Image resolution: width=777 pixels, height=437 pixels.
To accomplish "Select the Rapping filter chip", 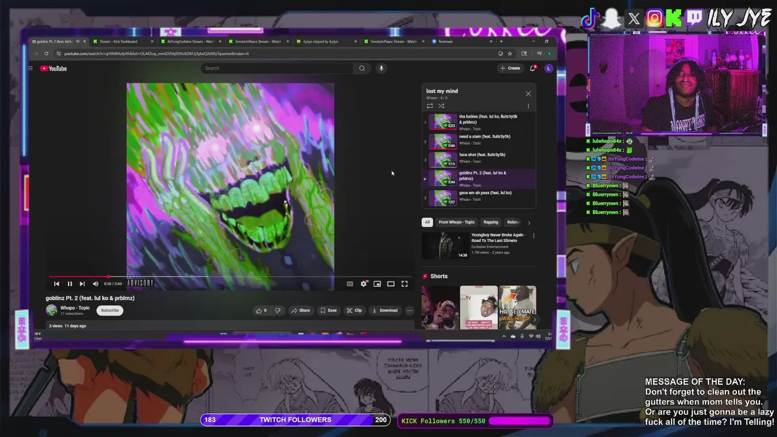I will 490,222.
